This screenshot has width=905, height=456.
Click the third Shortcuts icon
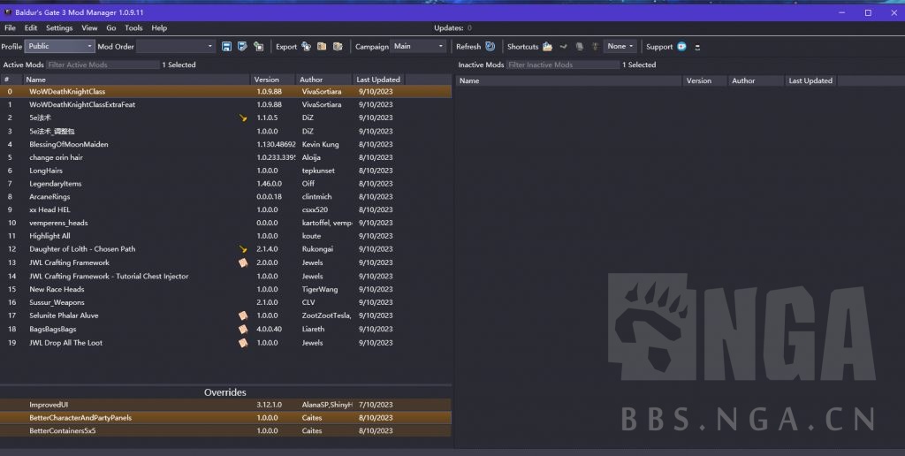[x=580, y=46]
